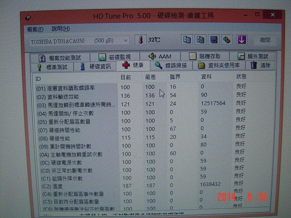Select the (07) 尋道時間性能 row
This screenshot has height=218, width=291.
tap(141, 129)
